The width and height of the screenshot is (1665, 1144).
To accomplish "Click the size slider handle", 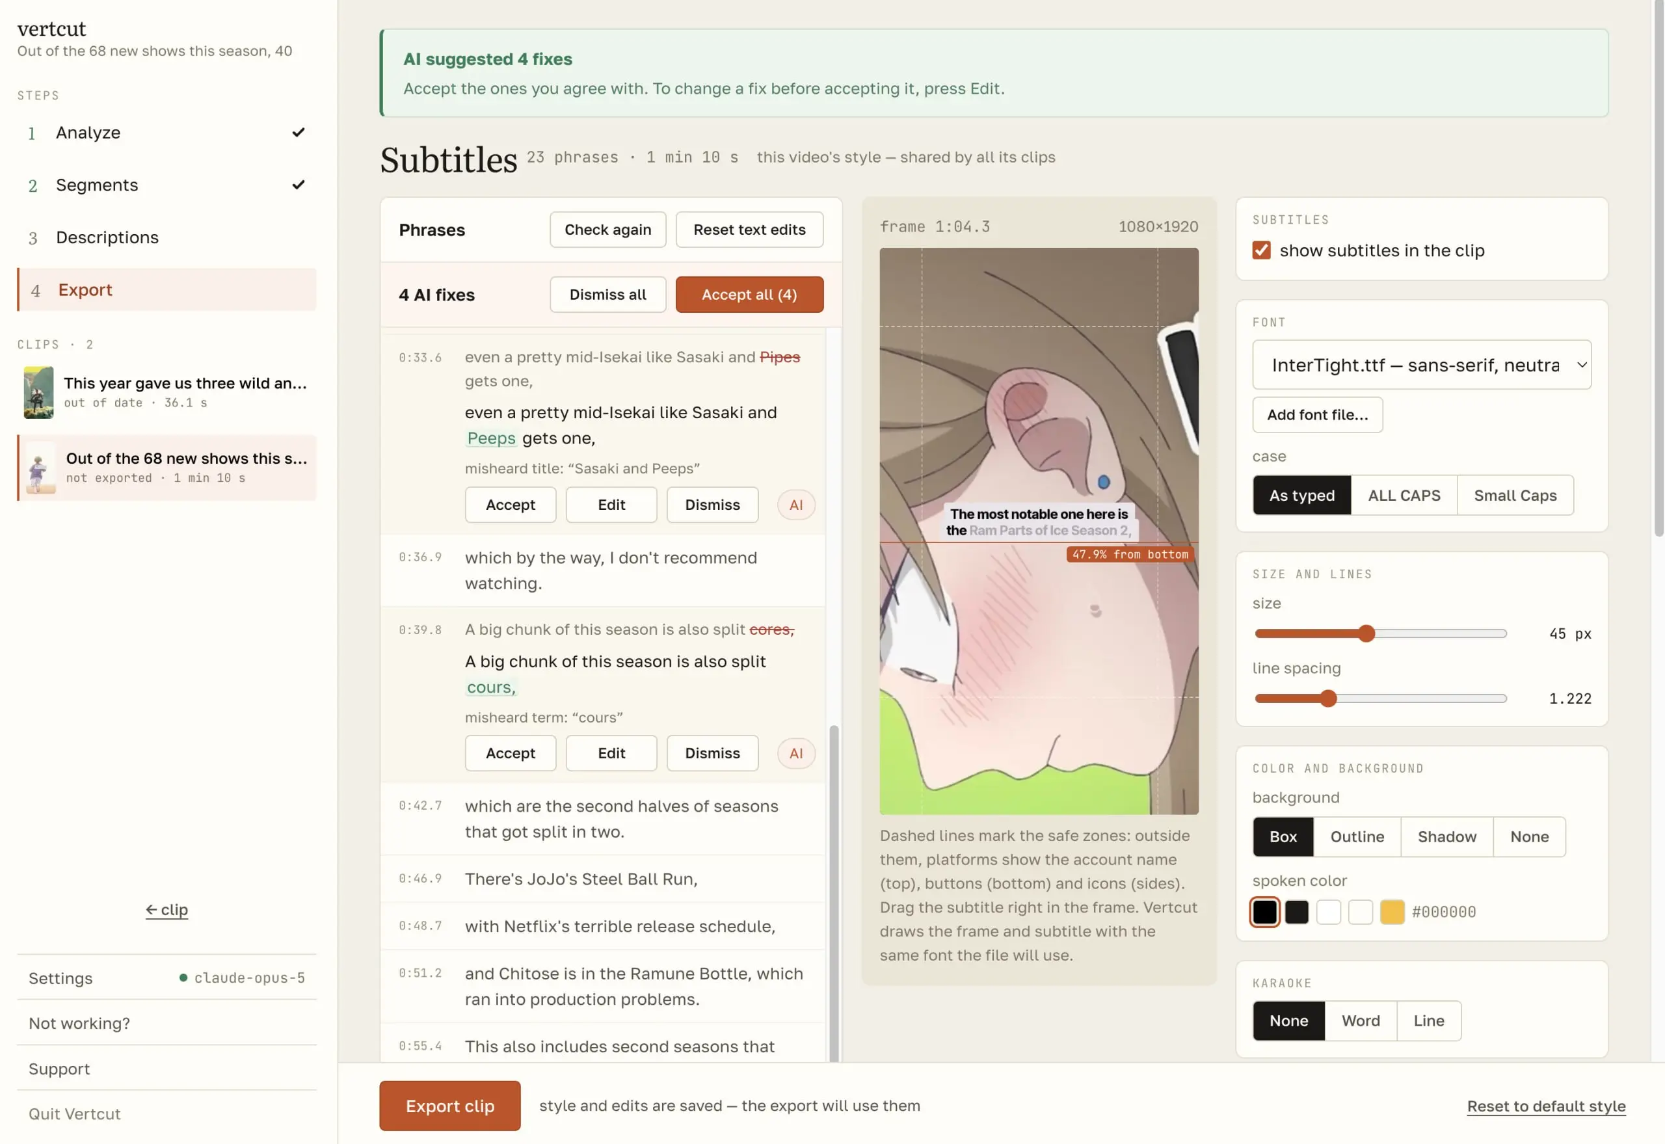I will 1366,633.
